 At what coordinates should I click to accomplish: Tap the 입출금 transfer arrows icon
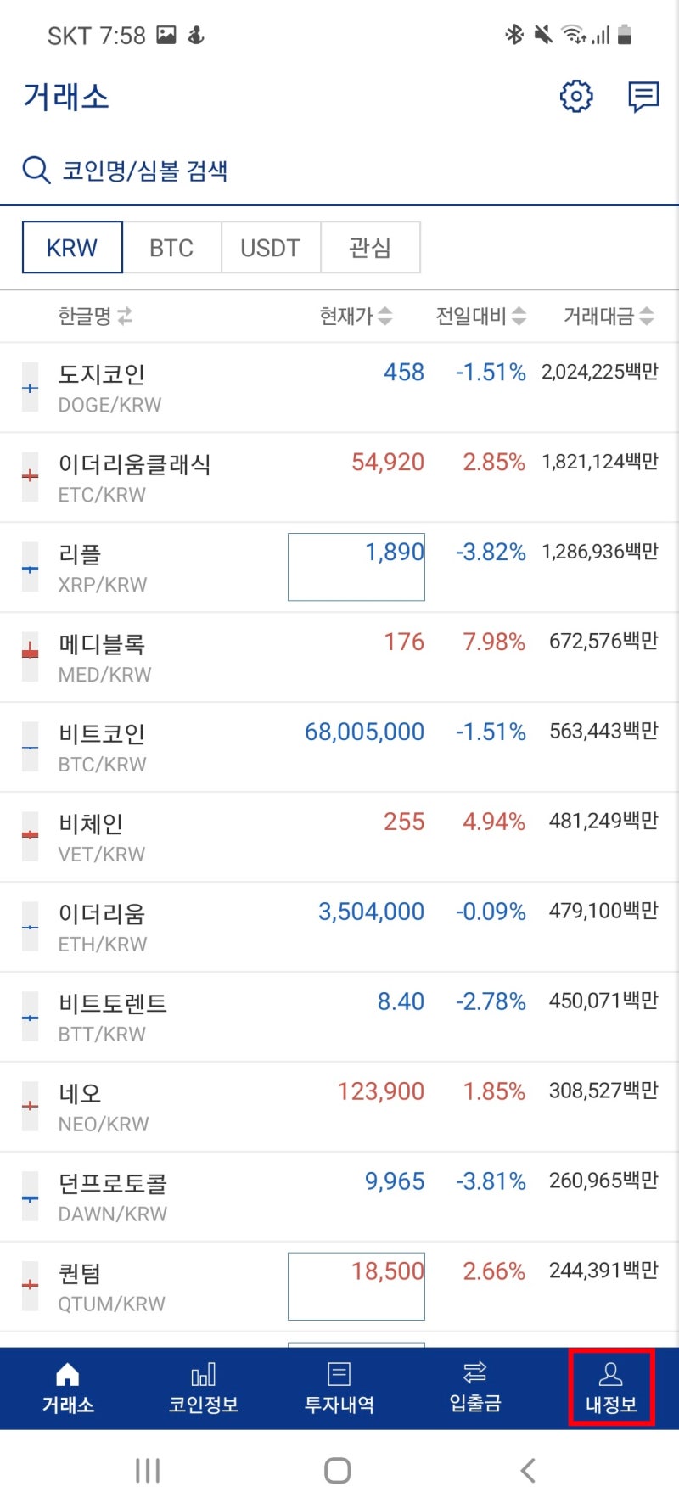tap(475, 1375)
